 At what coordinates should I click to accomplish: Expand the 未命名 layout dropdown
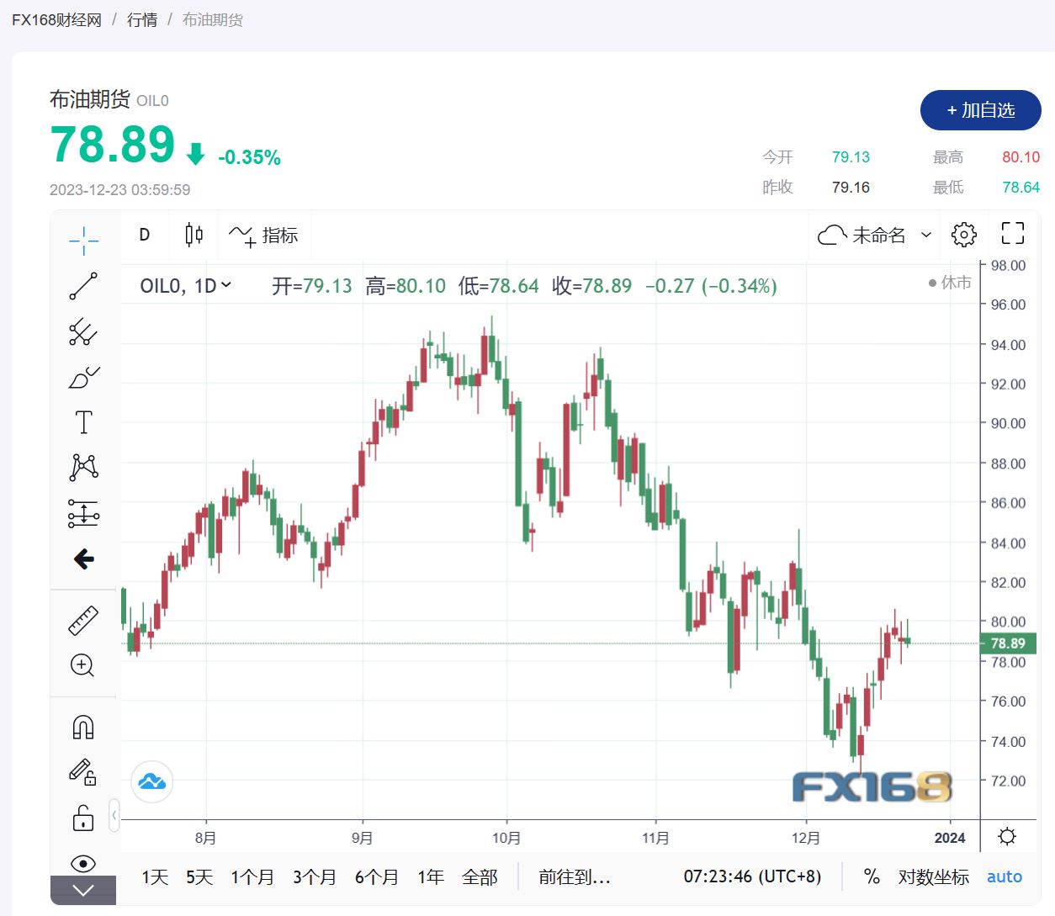926,235
